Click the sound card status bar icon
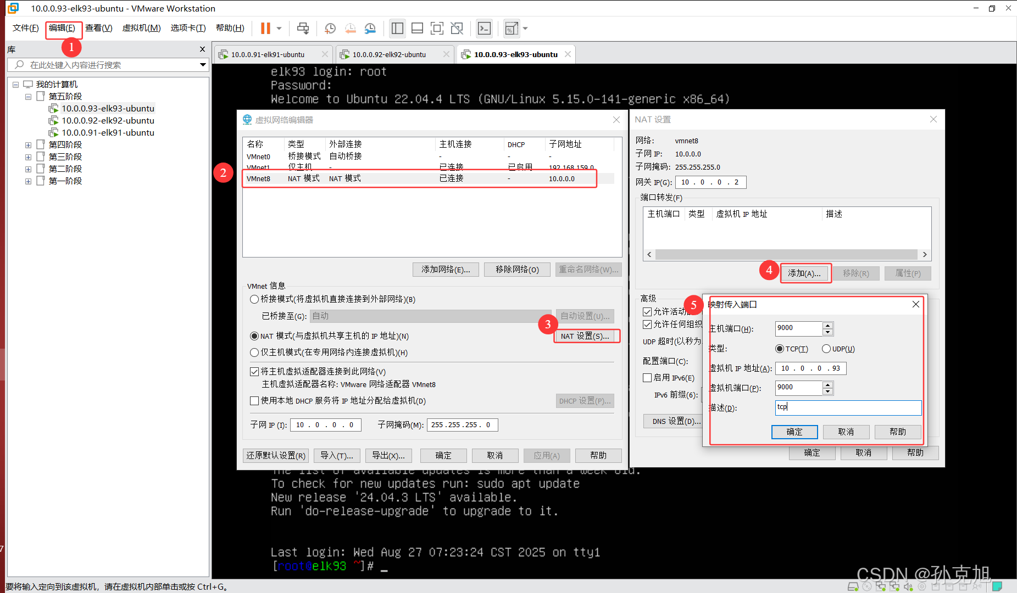Image resolution: width=1017 pixels, height=593 pixels. point(908,586)
